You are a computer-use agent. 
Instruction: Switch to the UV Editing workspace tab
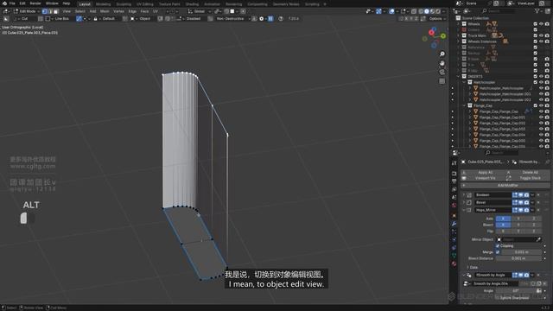click(145, 4)
